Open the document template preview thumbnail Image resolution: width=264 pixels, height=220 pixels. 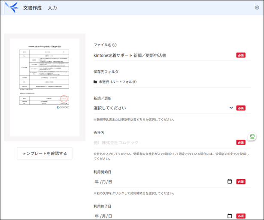click(x=45, y=87)
